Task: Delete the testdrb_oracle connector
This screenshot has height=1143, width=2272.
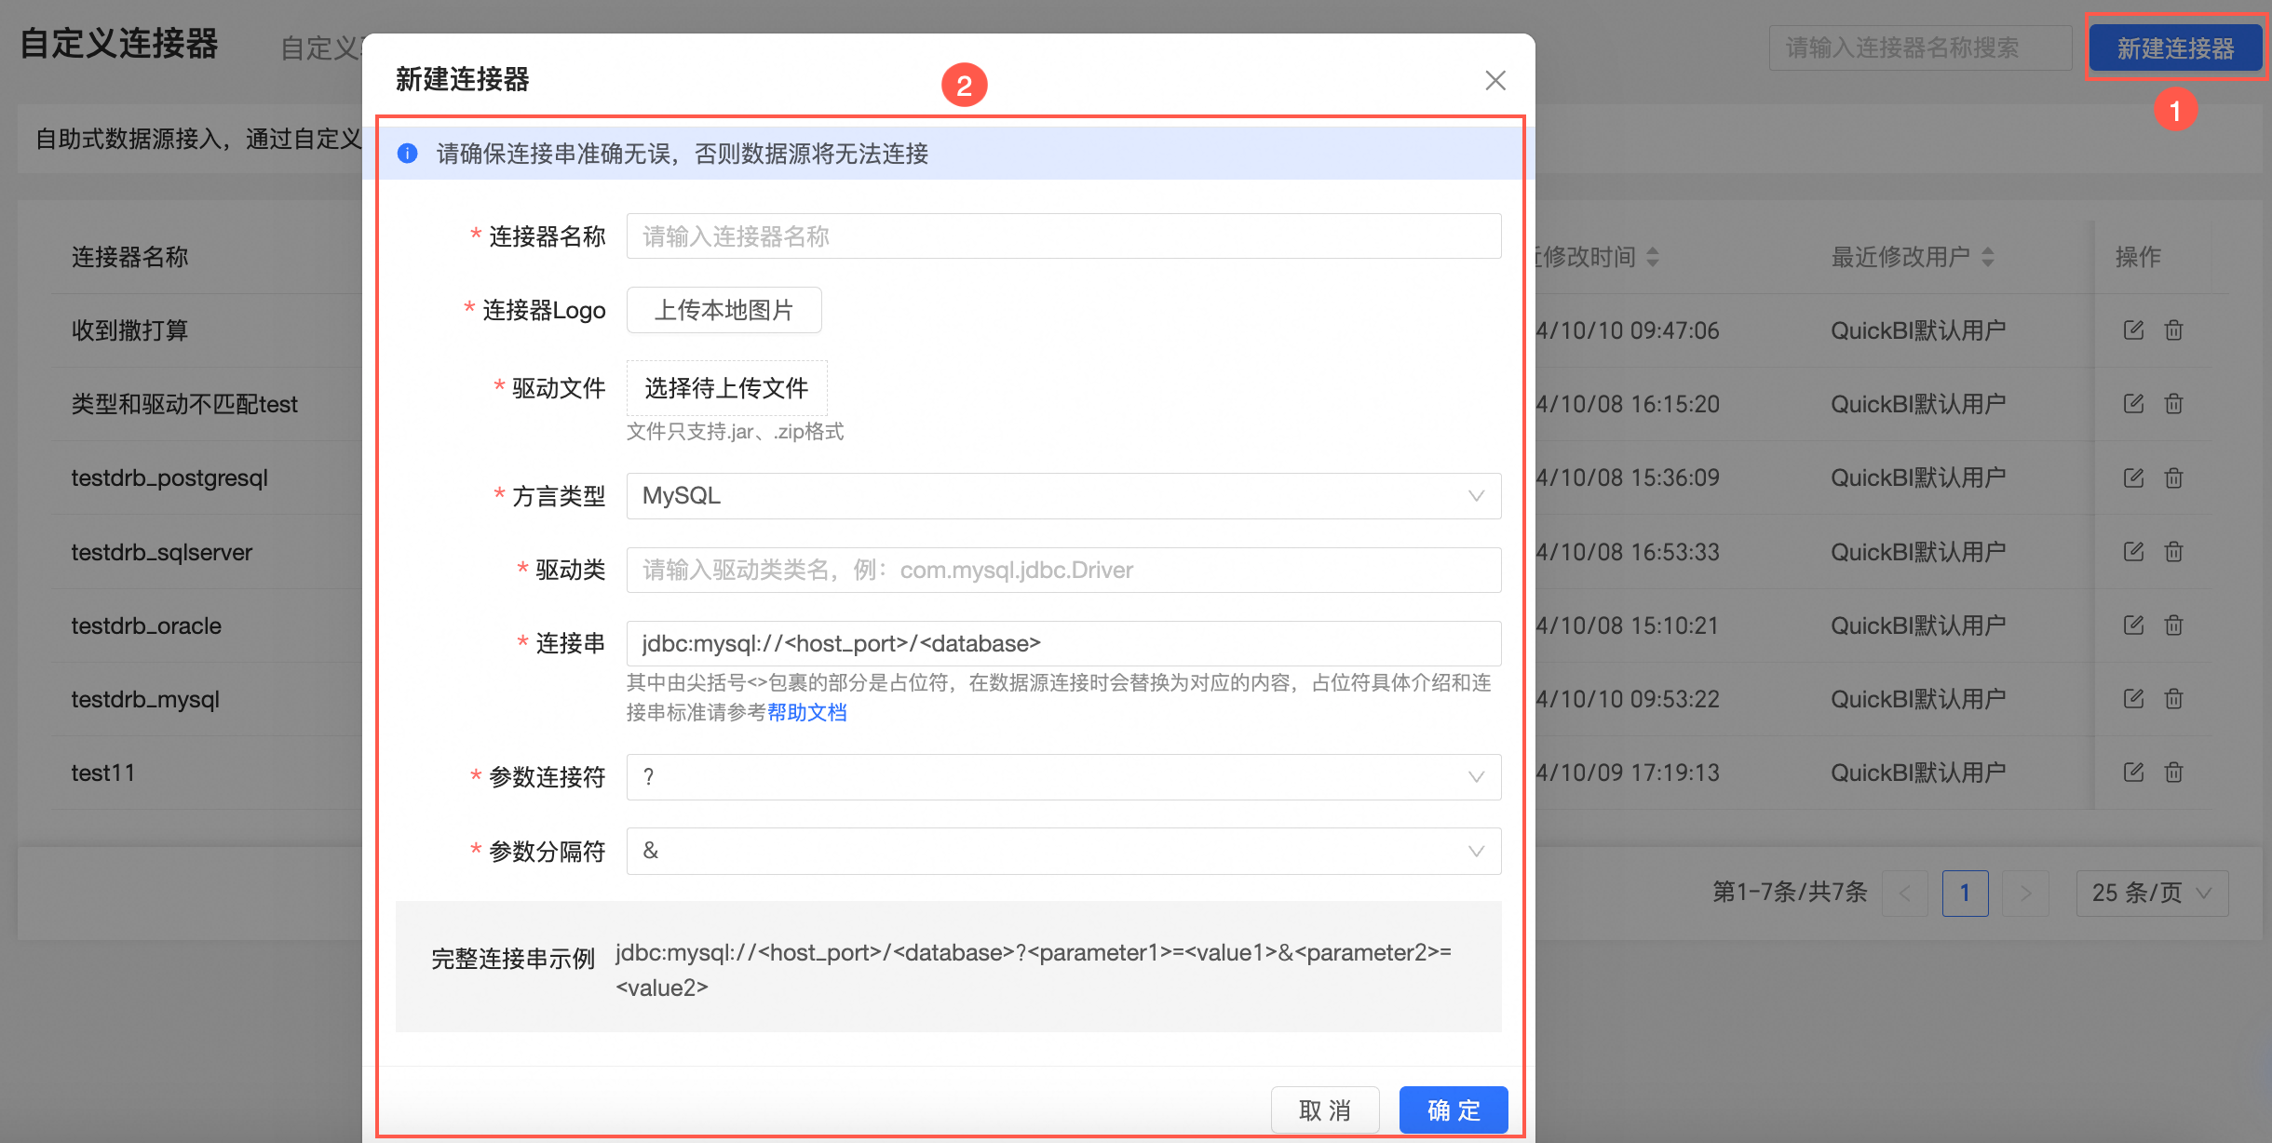Action: pos(2174,625)
